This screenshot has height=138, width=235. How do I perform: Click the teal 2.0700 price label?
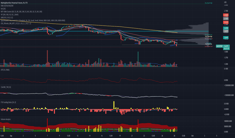[x=226, y=28]
